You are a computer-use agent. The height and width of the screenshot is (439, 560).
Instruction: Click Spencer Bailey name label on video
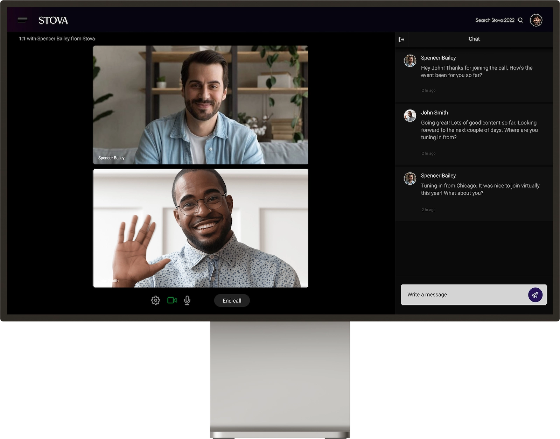coord(111,158)
